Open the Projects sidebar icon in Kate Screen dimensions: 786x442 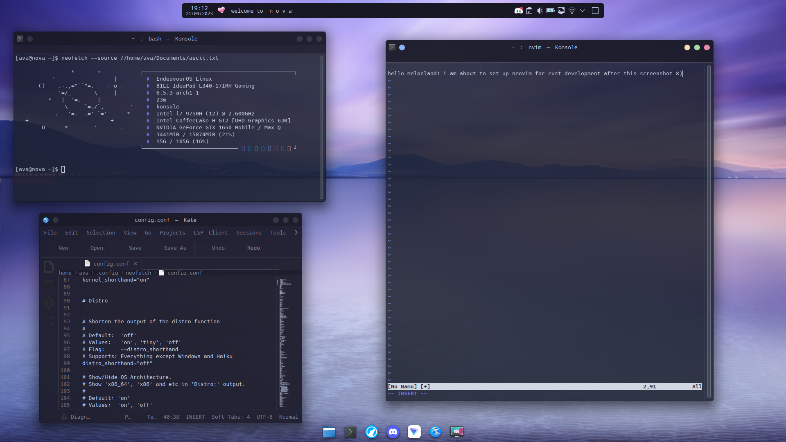pos(49,284)
